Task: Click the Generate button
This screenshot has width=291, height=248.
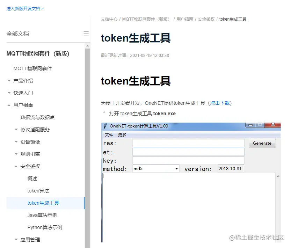Action: tap(262, 143)
